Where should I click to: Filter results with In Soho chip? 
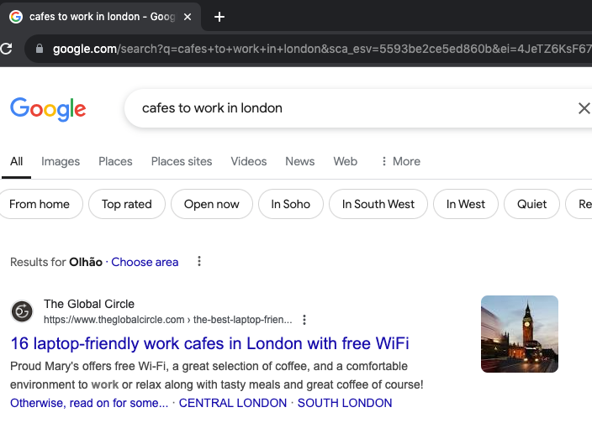coord(291,204)
